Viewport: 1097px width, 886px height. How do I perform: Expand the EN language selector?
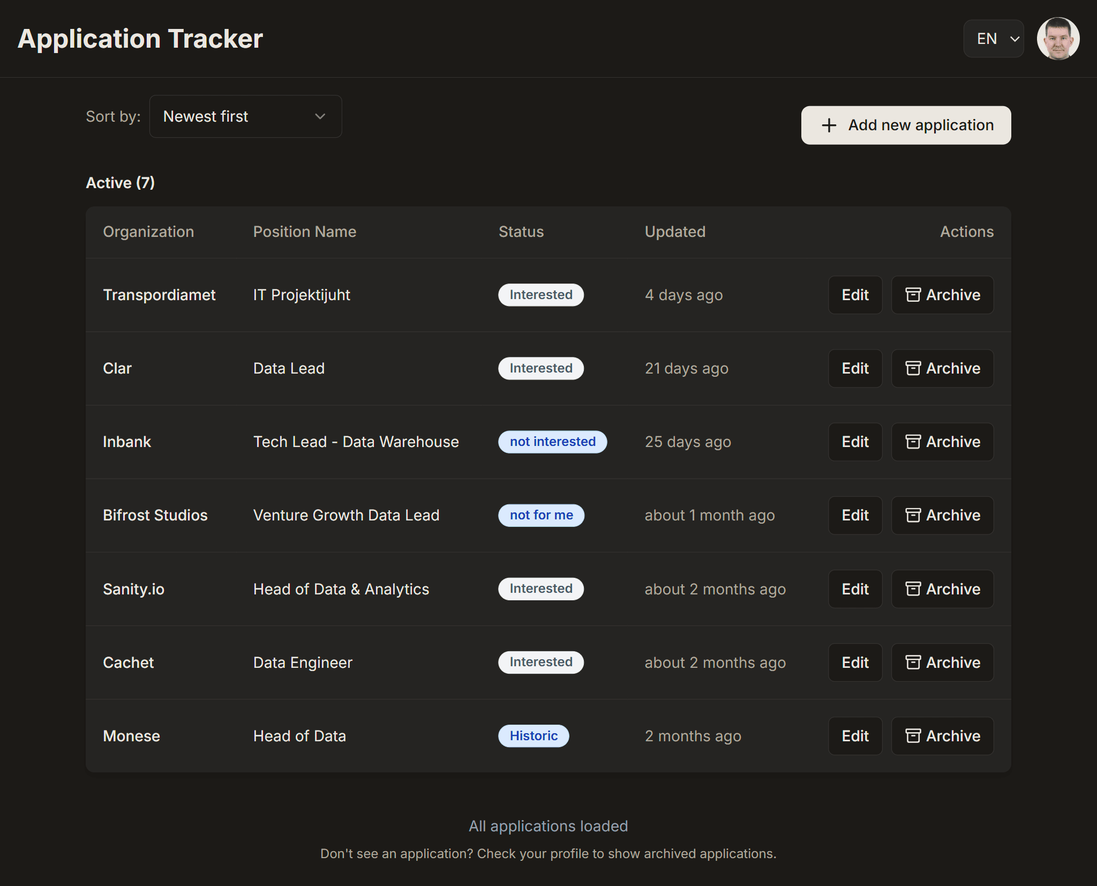pyautogui.click(x=994, y=39)
